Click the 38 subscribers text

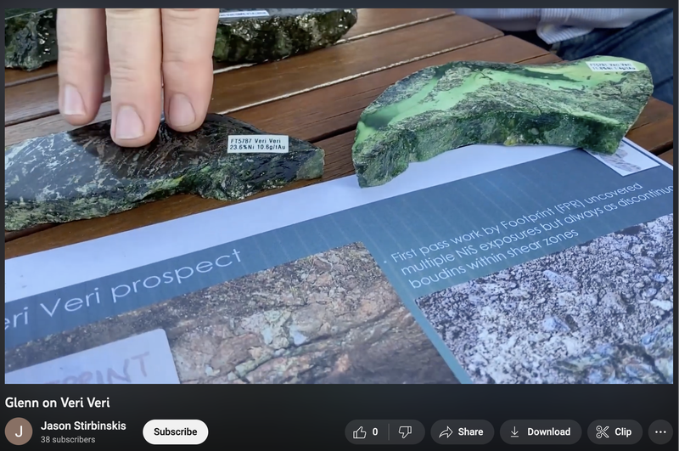68,439
